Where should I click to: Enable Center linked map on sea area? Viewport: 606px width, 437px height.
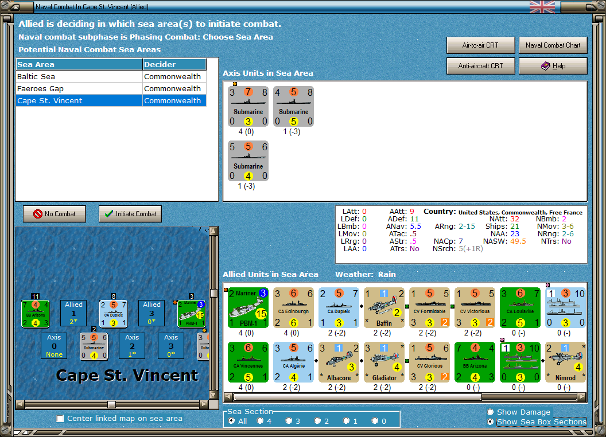(60, 419)
